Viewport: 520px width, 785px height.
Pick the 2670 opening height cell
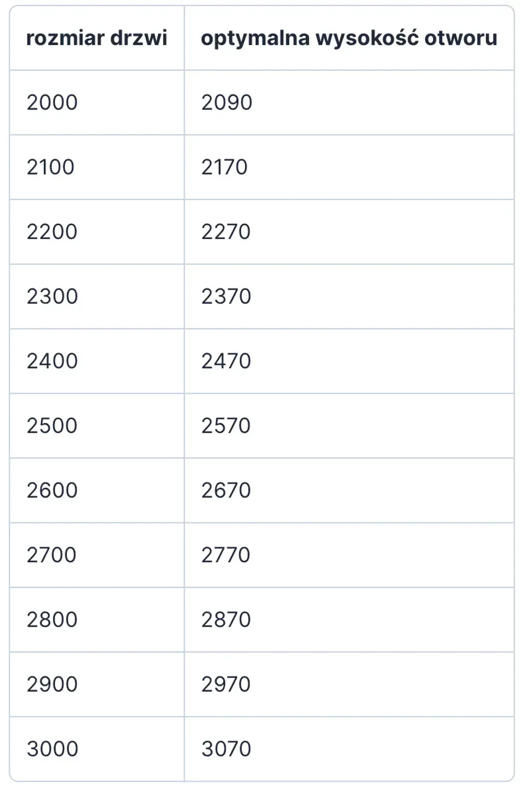[226, 490]
